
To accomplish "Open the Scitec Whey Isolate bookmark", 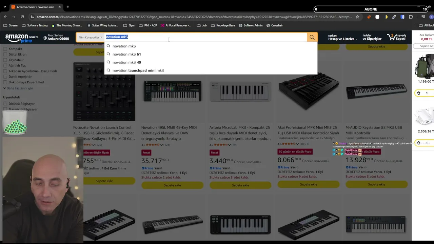I will (x=102, y=25).
